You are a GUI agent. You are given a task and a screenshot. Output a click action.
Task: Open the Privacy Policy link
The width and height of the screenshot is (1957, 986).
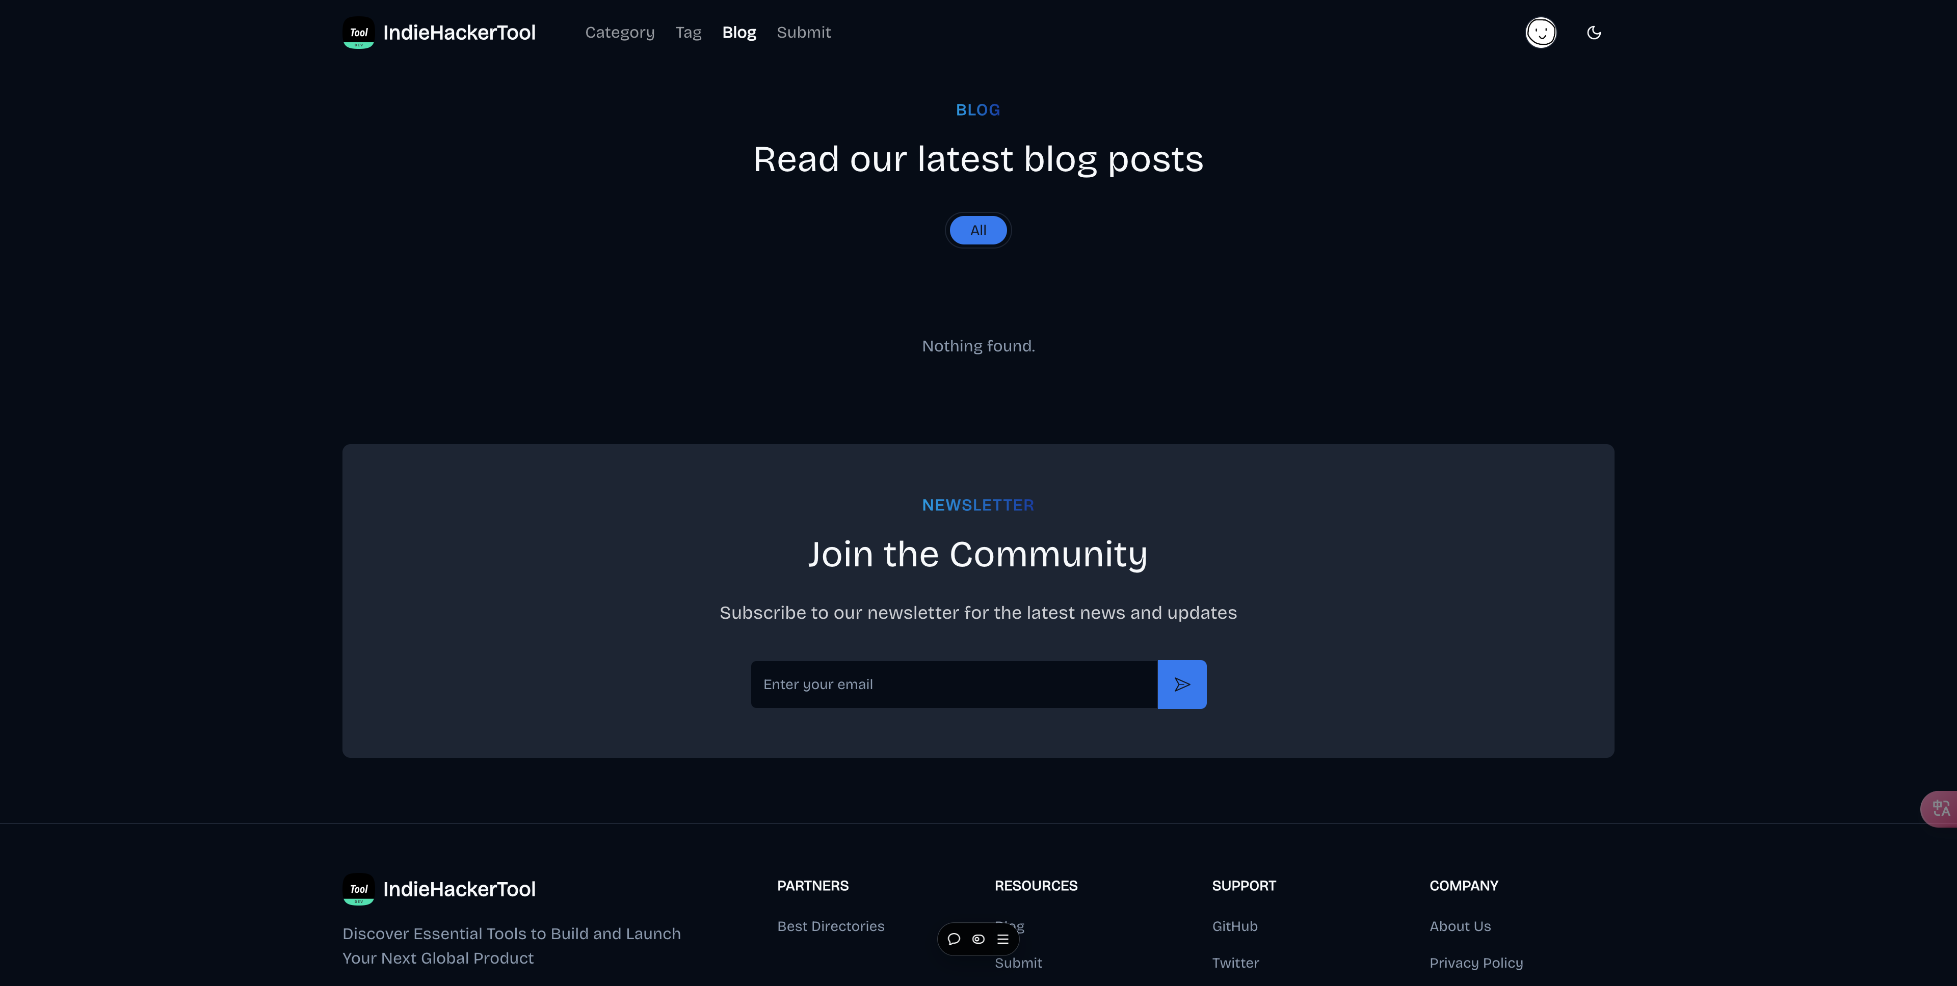(x=1476, y=963)
